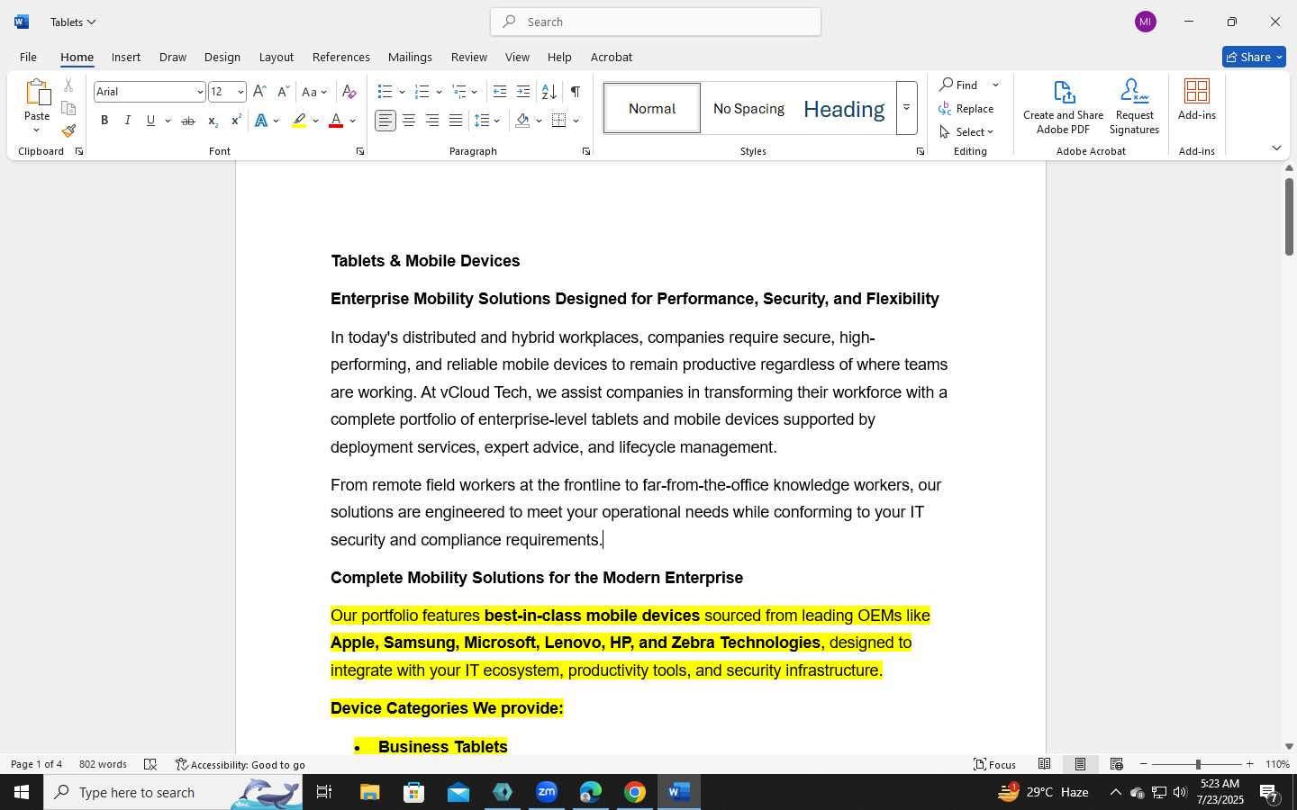Switch to the Insert tab
Viewport: 1297px width, 810px height.
(126, 57)
